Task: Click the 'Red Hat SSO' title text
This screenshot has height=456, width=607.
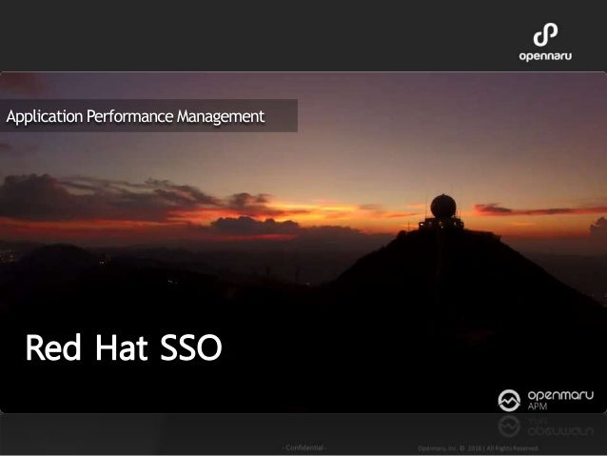Action: 124,347
